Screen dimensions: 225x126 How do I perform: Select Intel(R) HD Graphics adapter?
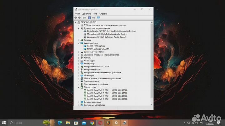tap(96, 46)
